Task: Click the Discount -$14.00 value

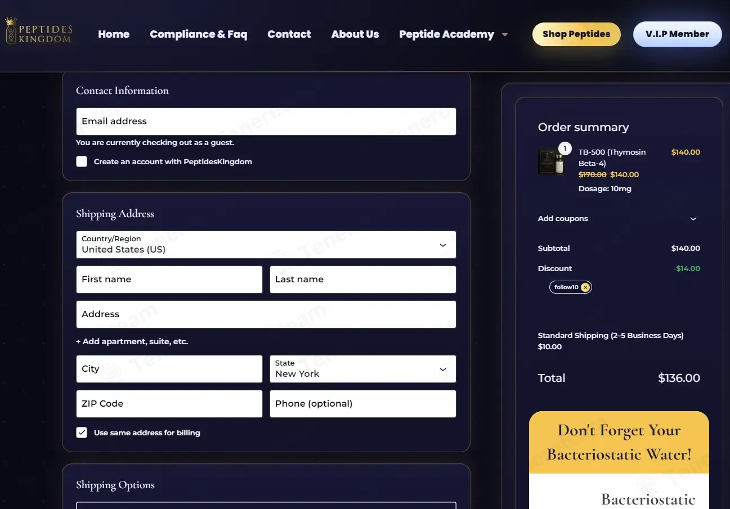Action: (x=687, y=268)
